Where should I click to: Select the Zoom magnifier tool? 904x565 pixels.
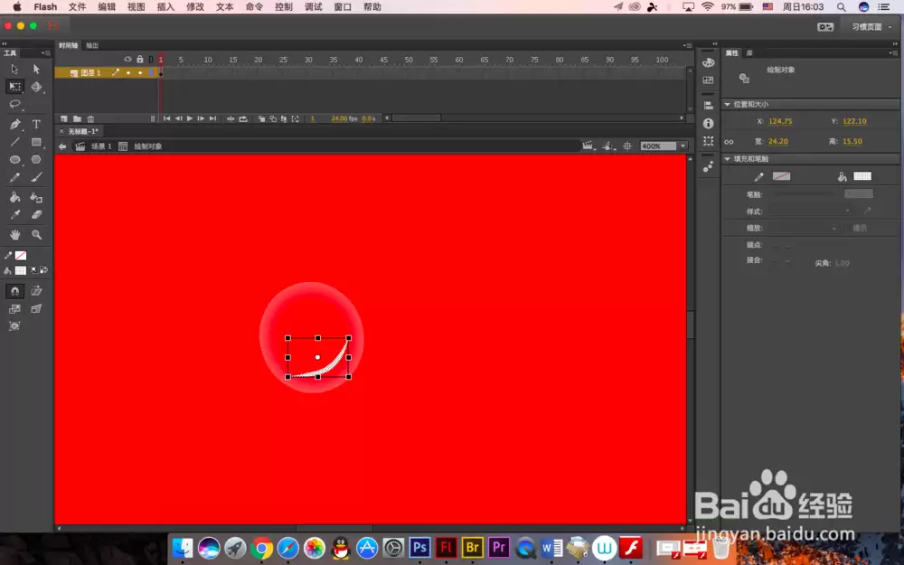click(36, 235)
